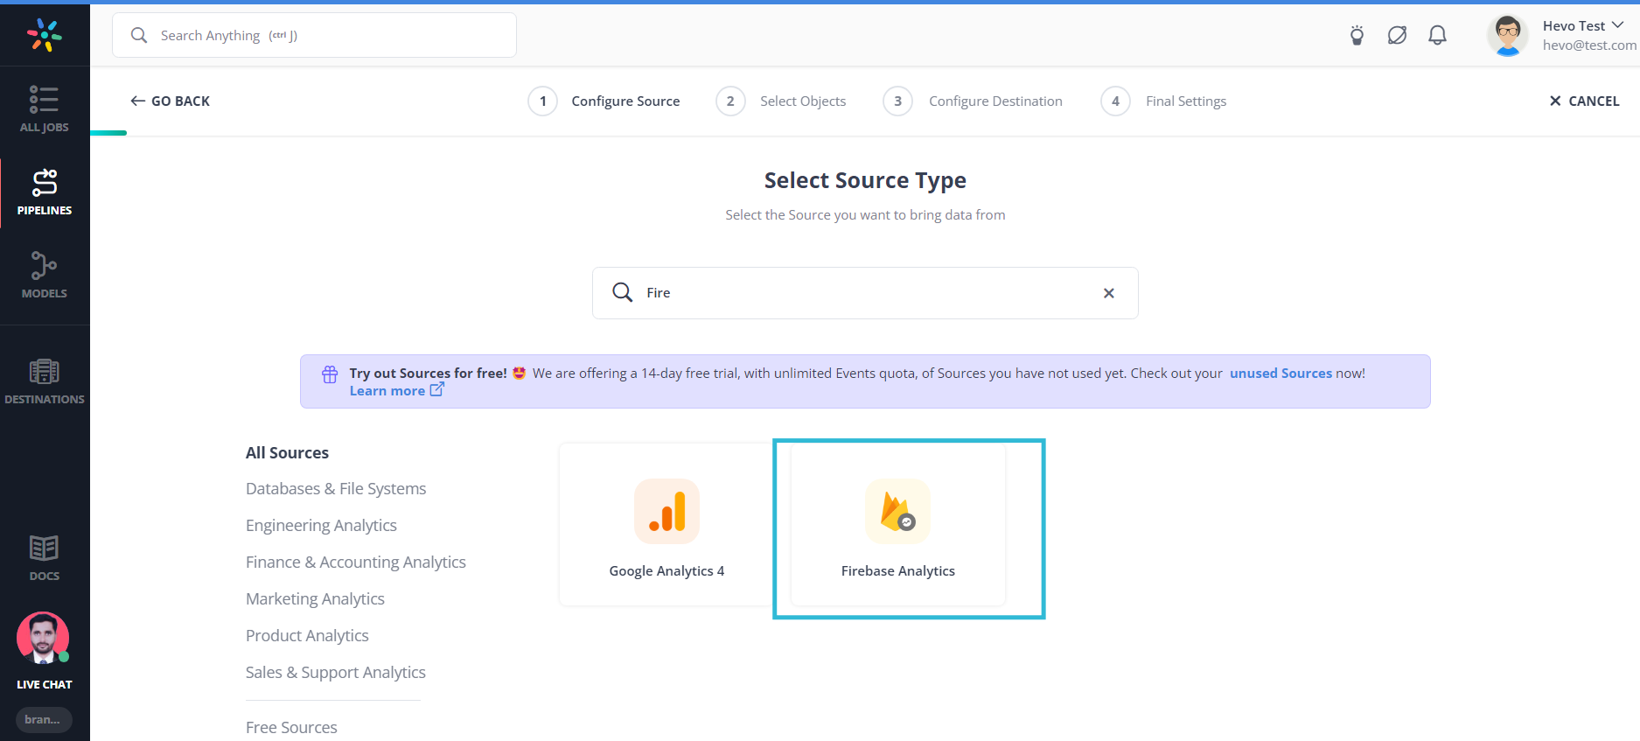Viewport: 1640px width, 741px height.
Task: Click the planet icon in header
Action: (x=1397, y=35)
